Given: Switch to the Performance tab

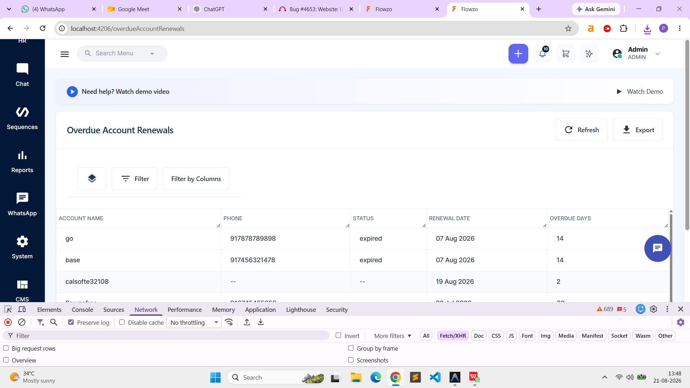Looking at the screenshot, I should click(185, 310).
